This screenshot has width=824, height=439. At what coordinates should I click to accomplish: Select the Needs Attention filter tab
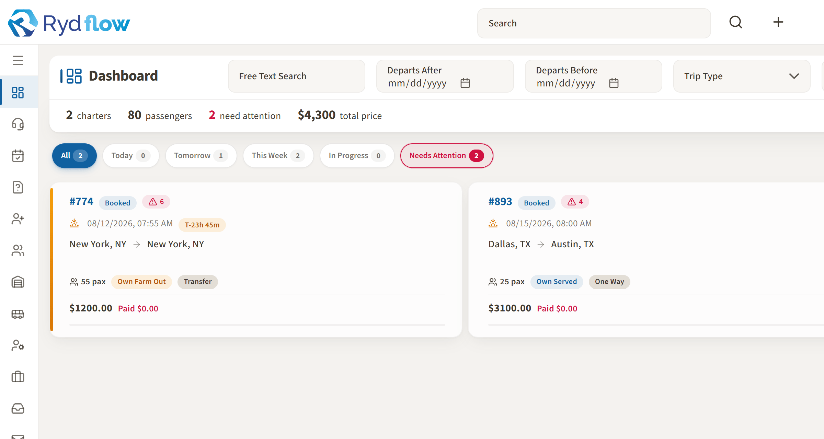447,156
